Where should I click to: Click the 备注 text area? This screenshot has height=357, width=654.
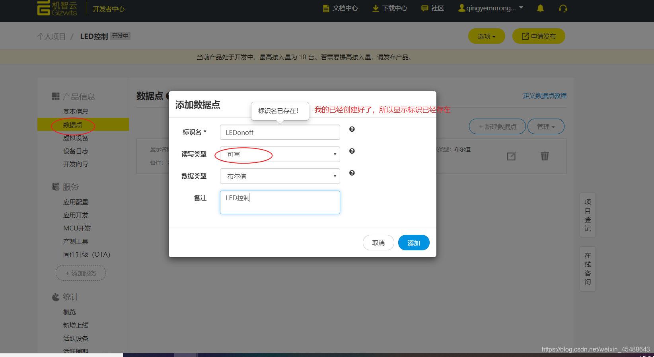280,202
